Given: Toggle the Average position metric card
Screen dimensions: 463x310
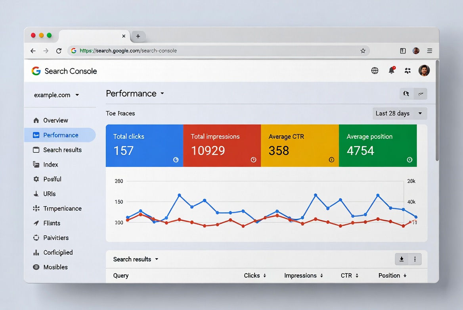Looking at the screenshot, I should pos(377,146).
